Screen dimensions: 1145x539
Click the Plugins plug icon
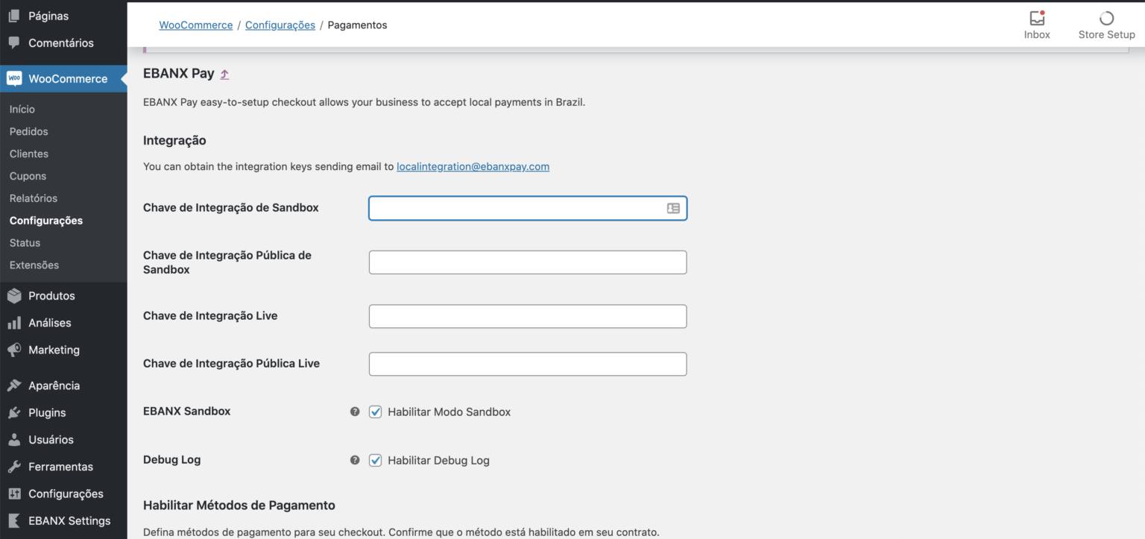pyautogui.click(x=14, y=412)
